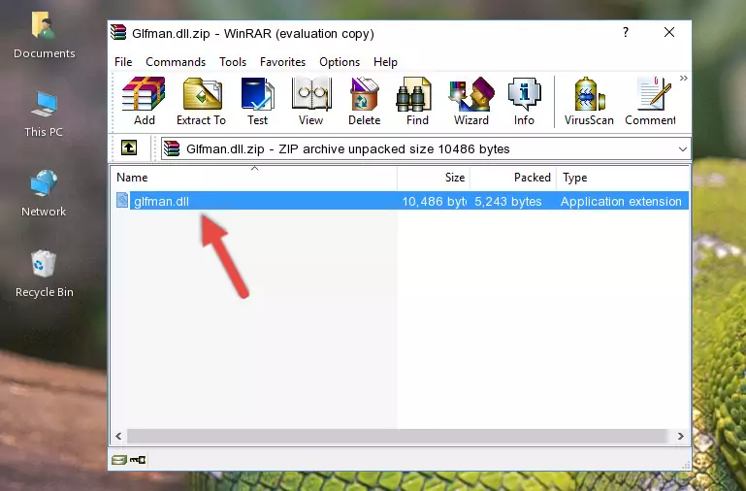Open the Documents desktop folder
The image size is (746, 491).
click(x=45, y=35)
